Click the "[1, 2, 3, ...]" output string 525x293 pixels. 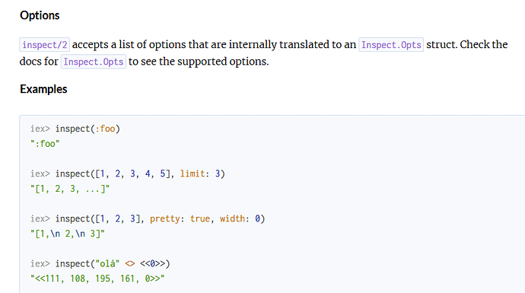coord(70,189)
